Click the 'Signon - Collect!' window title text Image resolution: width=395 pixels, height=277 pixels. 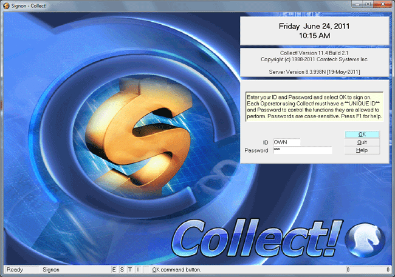point(29,6)
